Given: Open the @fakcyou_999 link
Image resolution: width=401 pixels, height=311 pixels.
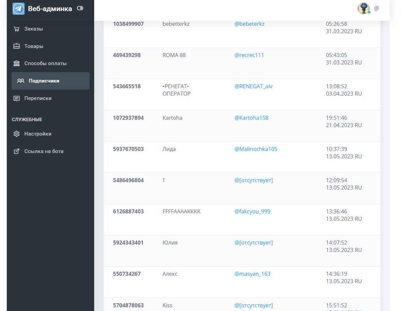Looking at the screenshot, I should 252,211.
